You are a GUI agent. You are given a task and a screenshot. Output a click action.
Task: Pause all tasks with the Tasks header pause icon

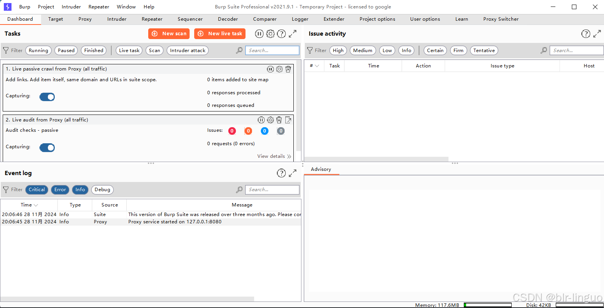click(x=259, y=34)
